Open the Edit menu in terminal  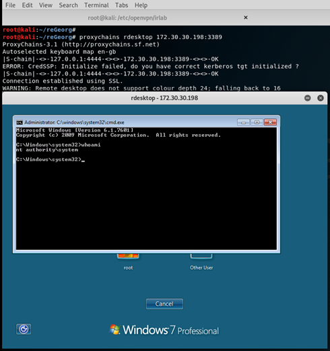pyautogui.click(x=27, y=5)
